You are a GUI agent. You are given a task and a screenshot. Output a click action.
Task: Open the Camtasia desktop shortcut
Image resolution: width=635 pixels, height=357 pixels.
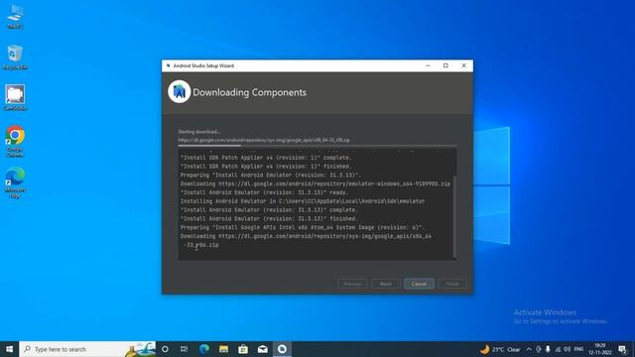pyautogui.click(x=15, y=97)
